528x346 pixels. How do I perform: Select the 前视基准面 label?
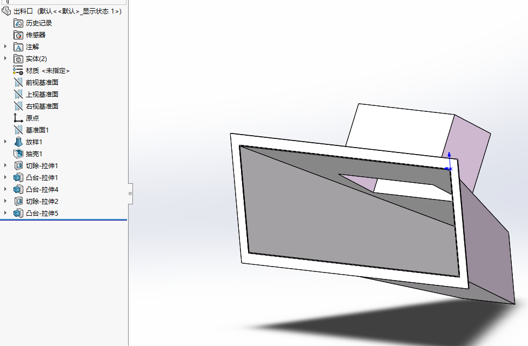point(42,83)
